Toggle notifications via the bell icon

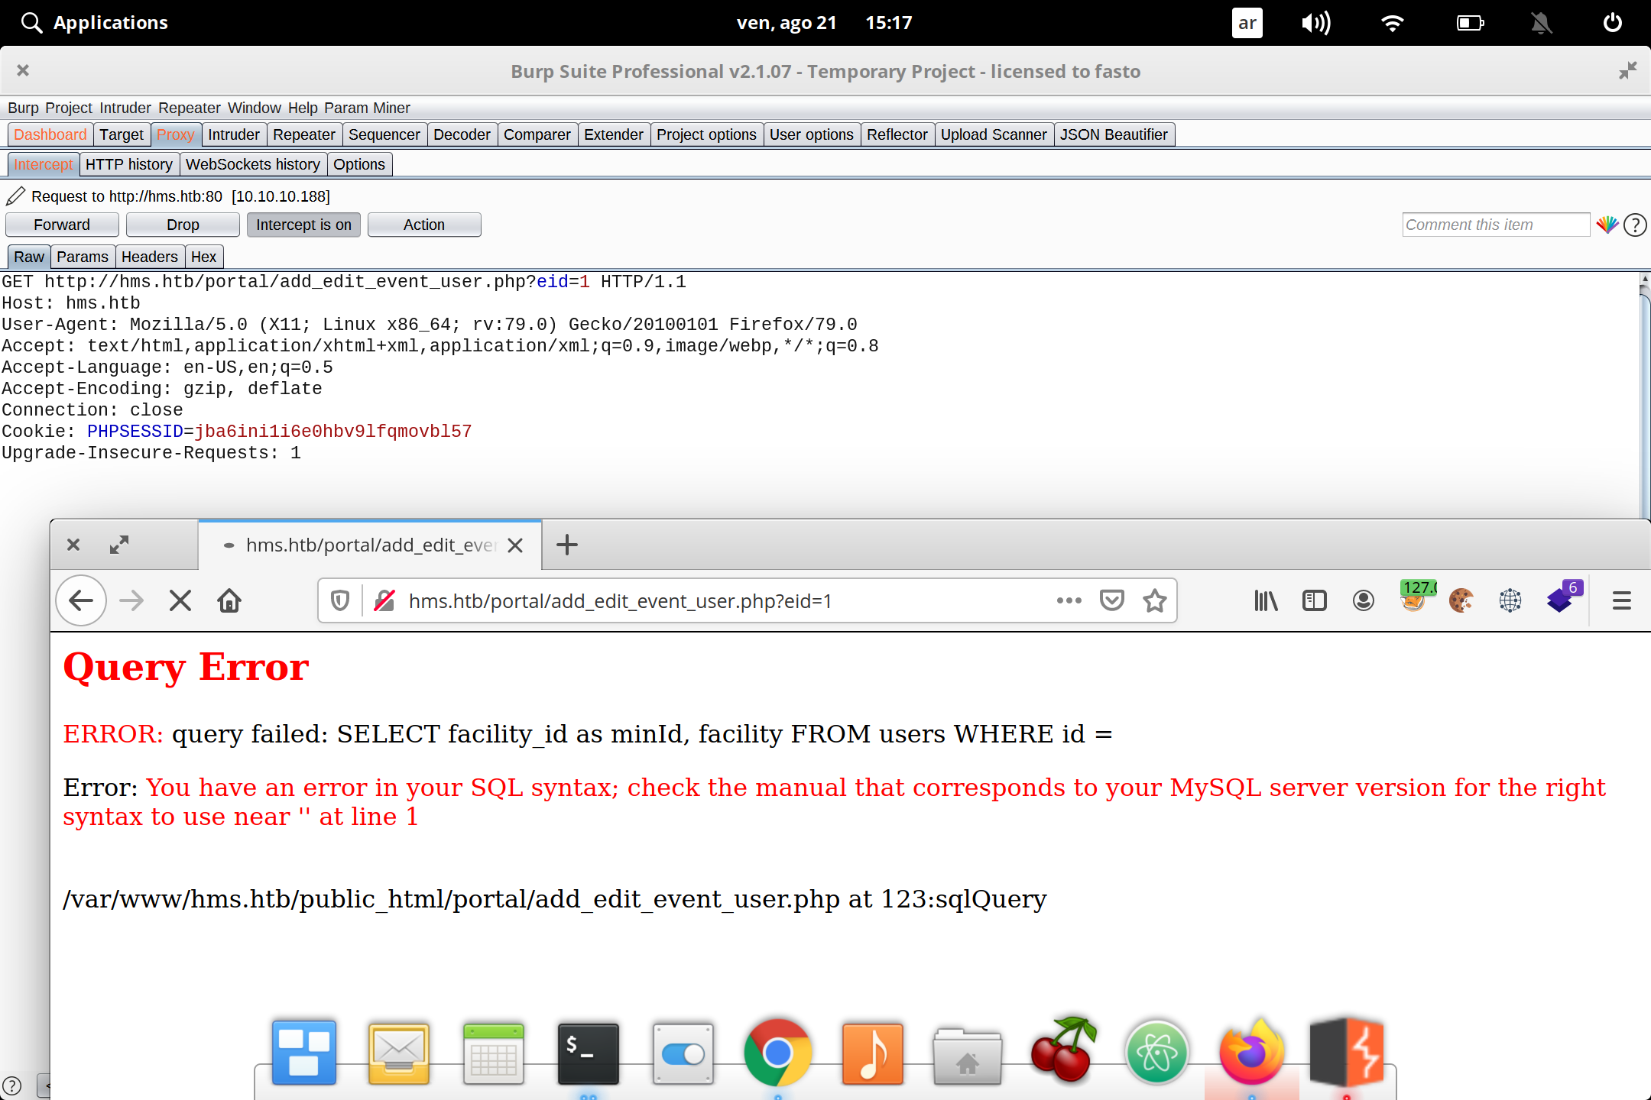[x=1540, y=22]
